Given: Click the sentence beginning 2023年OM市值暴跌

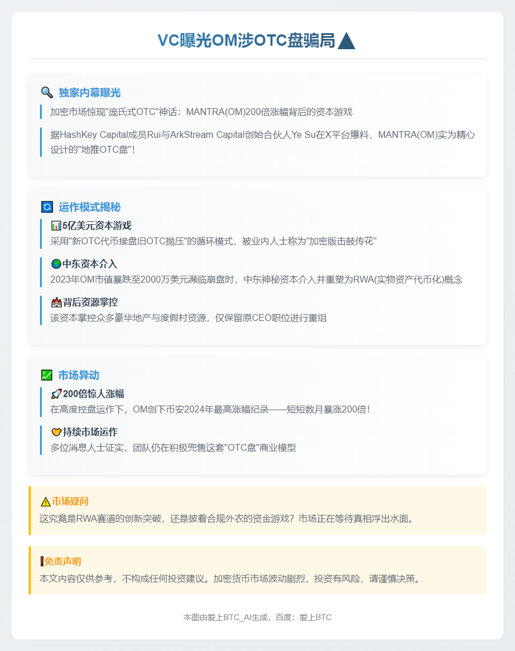Looking at the screenshot, I should pos(256,279).
